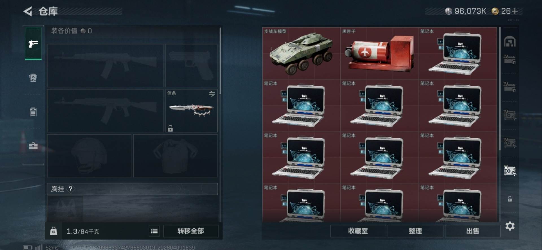
Task: Click the plus next to 26 gold currency
Action: (515, 11)
